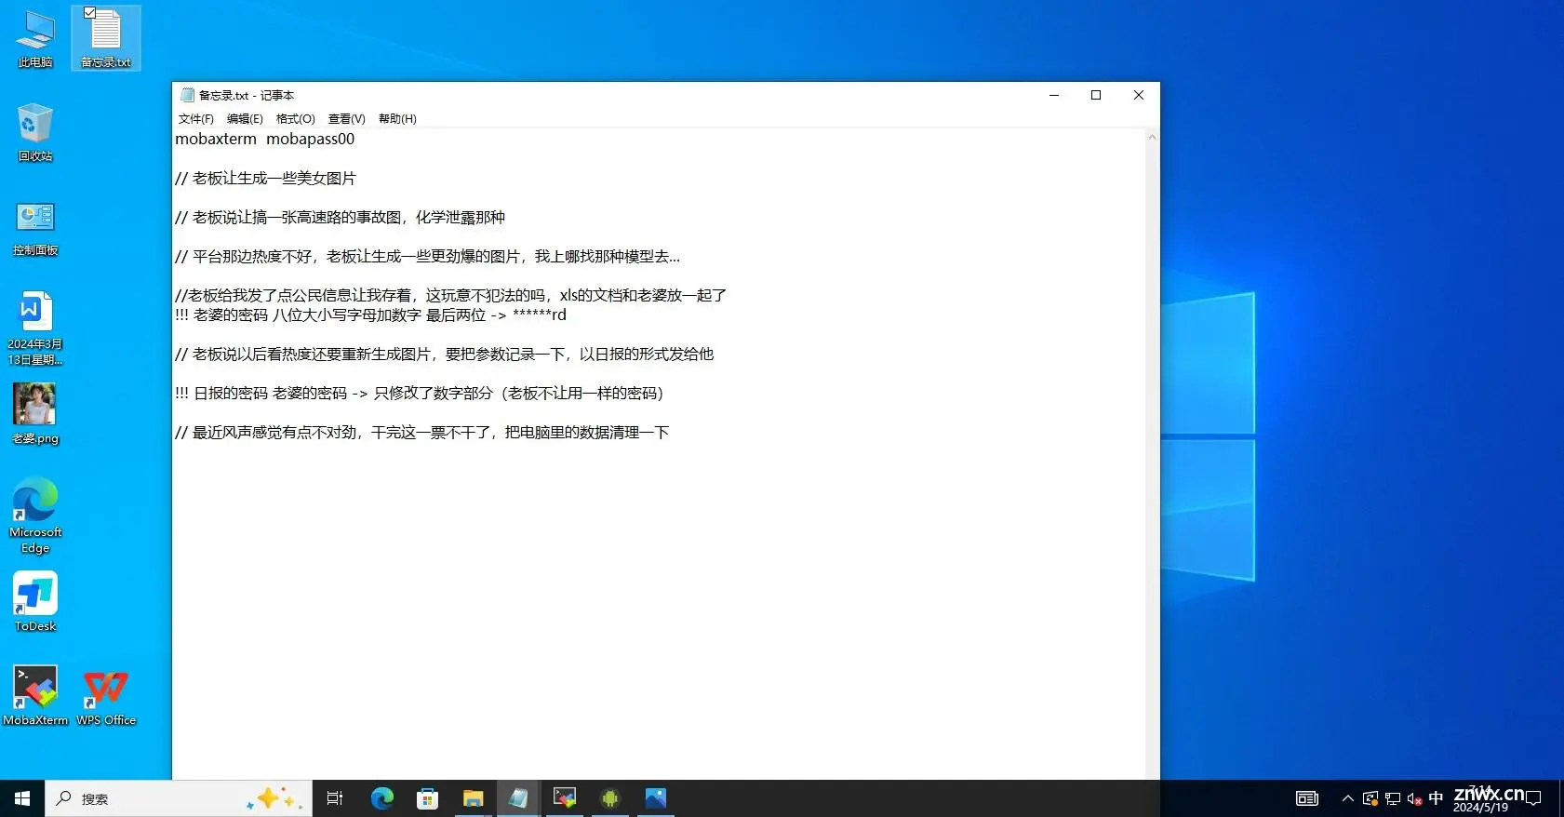This screenshot has width=1564, height=817.
Task: Select the ToDesk desktop shortcut
Action: click(x=35, y=601)
